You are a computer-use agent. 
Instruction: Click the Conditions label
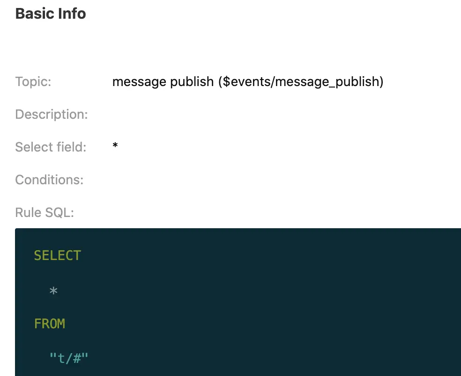(x=49, y=180)
